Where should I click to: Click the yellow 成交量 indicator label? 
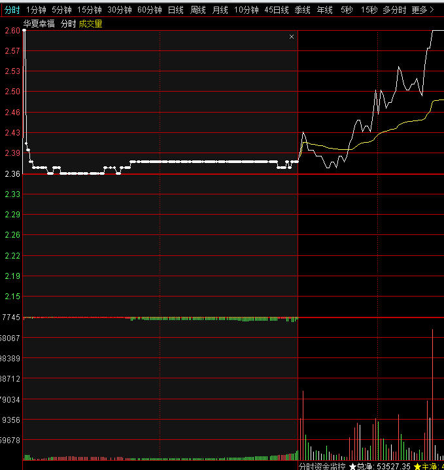point(90,24)
